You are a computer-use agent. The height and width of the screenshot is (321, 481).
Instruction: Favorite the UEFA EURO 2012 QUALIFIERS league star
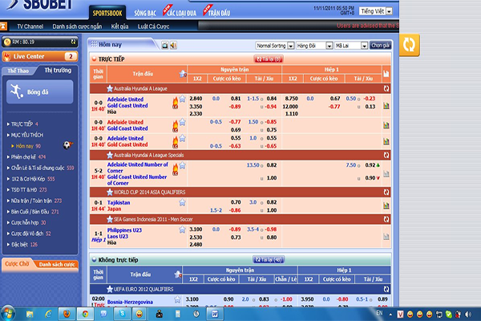(110, 289)
